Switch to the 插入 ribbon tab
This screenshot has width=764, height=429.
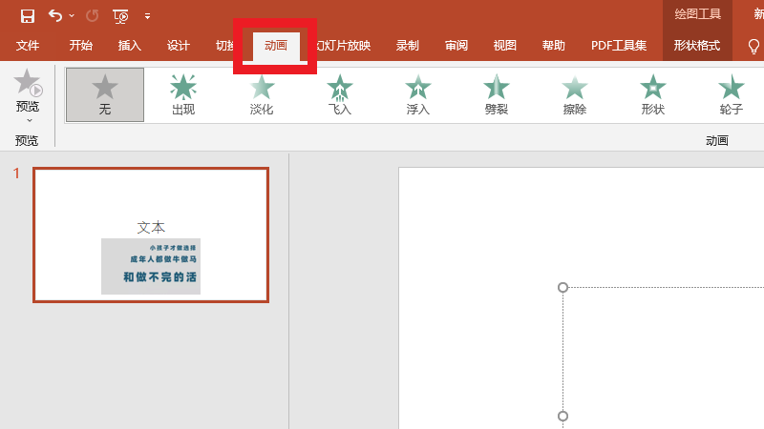[129, 45]
